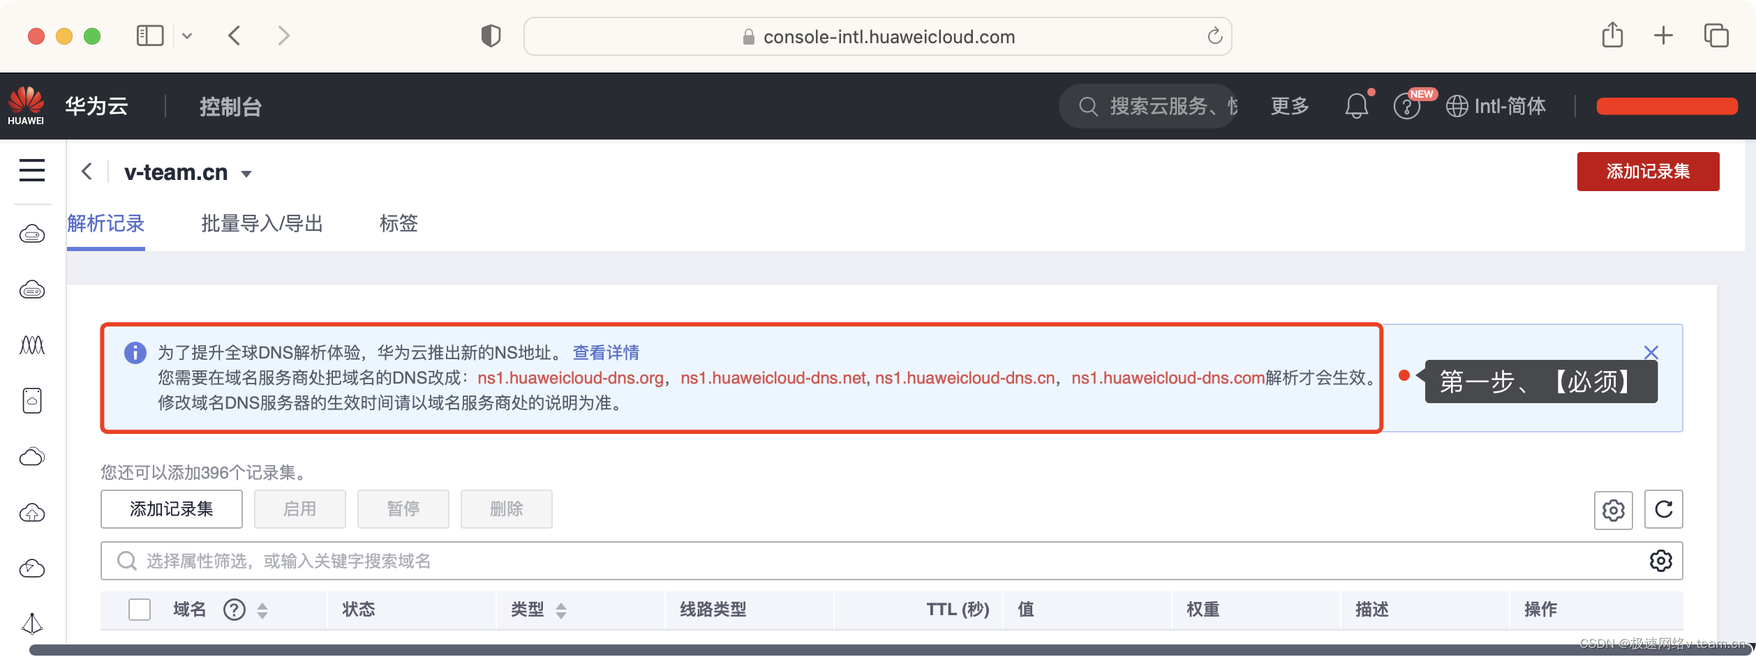Screen dimensions: 1756x657
Task: Click the domain name help question icon
Action: click(235, 610)
